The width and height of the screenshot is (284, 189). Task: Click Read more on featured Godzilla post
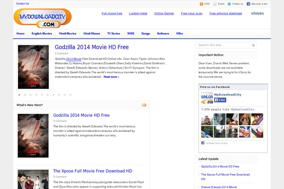click(x=111, y=77)
